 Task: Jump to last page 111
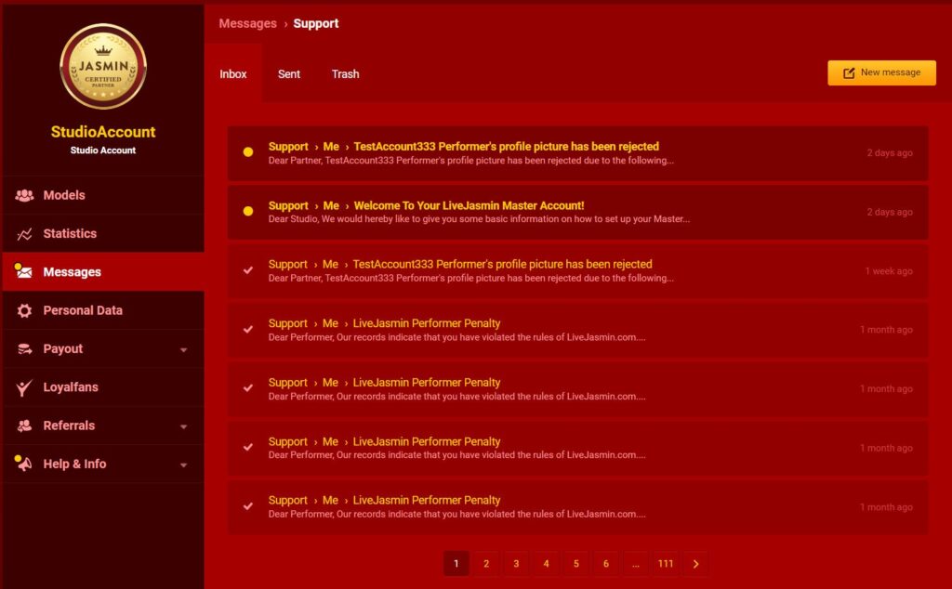[x=666, y=564]
